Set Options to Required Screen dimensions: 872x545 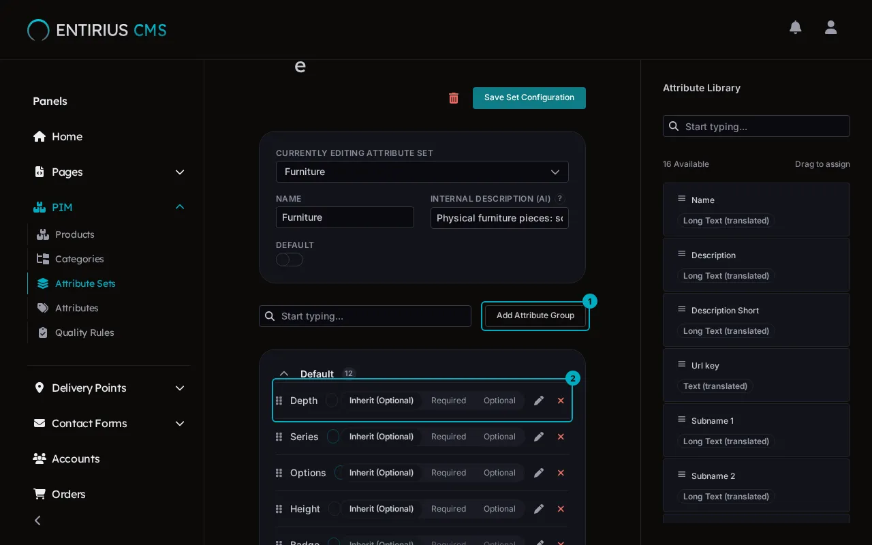448,473
